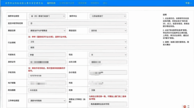This screenshot has width=194, height=108.
Task: Click the 身份证号 input field
Action: pyautogui.click(x=47, y=62)
